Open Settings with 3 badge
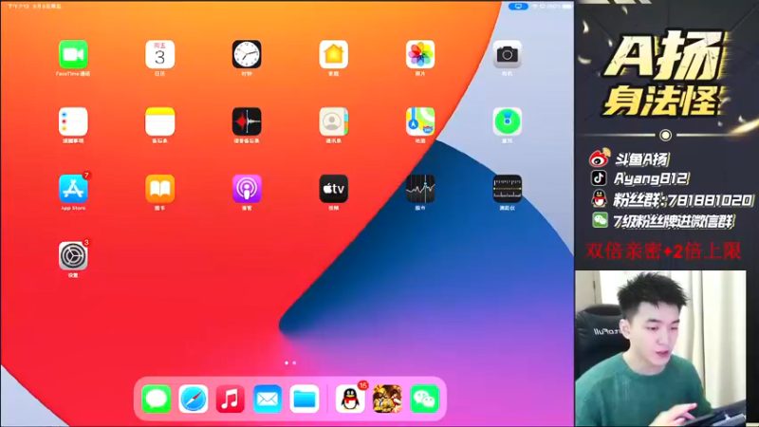 pos(73,256)
